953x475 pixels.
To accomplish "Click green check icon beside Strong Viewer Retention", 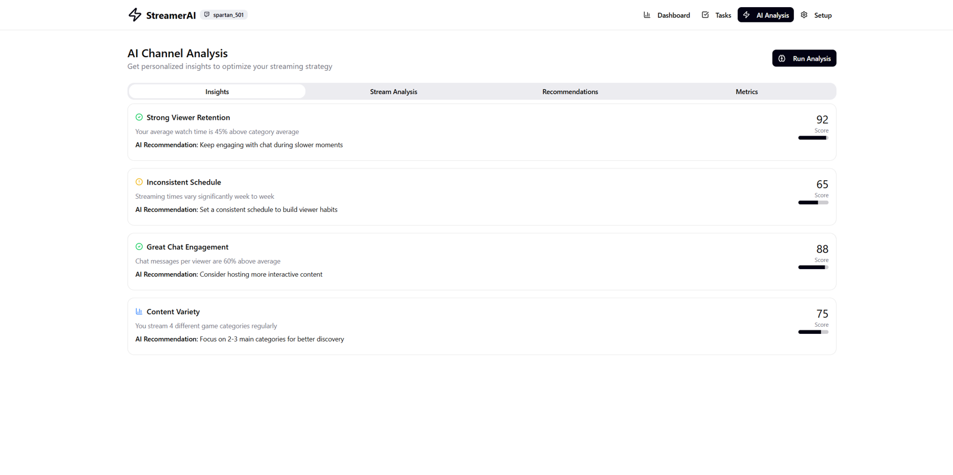I will click(x=139, y=117).
